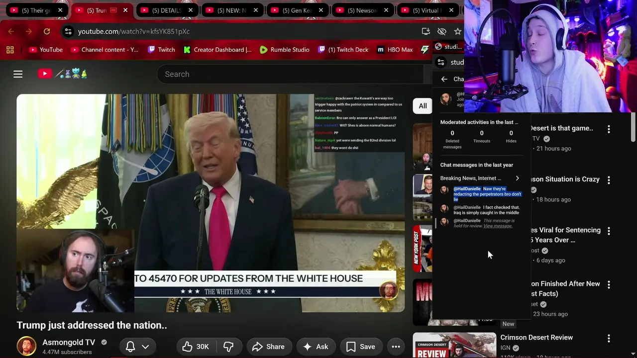Click the install app icon in address bar
This screenshot has width=637, height=358.
[x=425, y=31]
